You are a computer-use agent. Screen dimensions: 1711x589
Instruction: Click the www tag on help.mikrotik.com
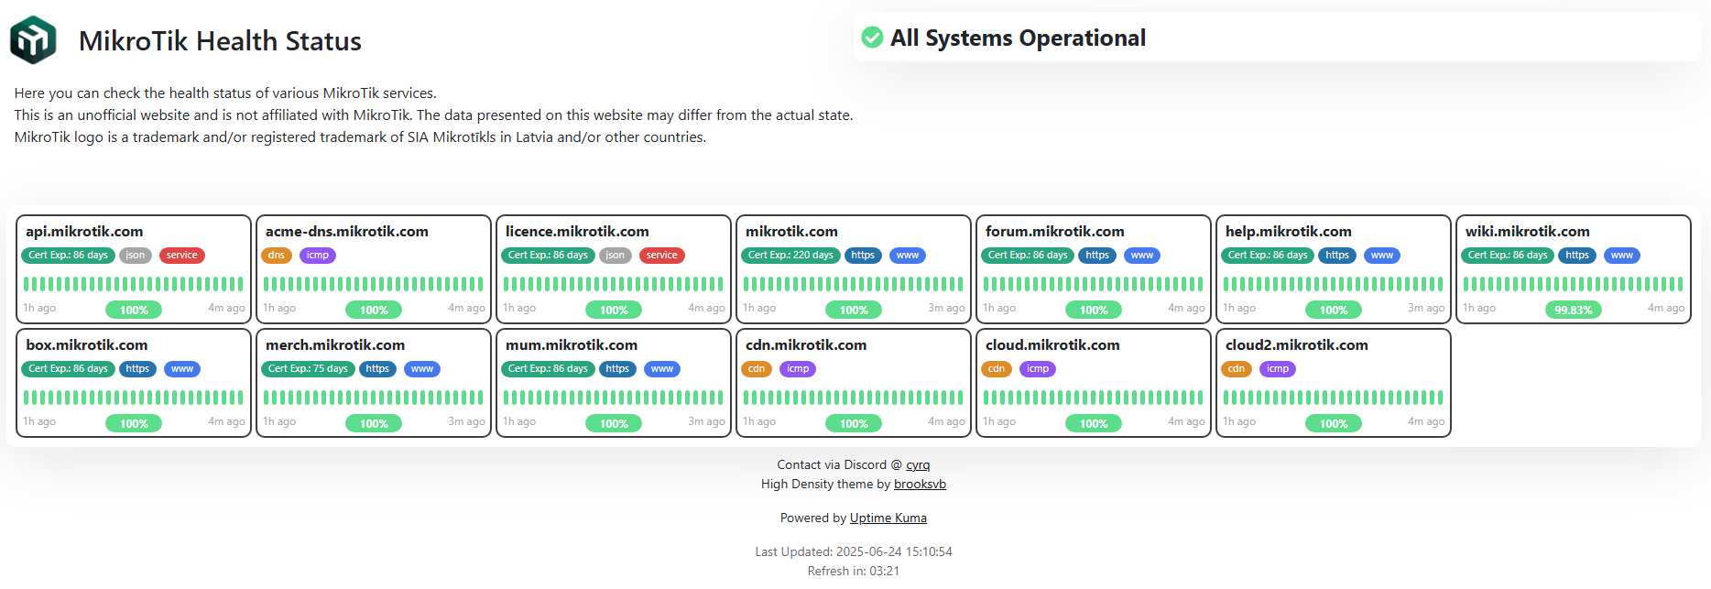point(1382,256)
